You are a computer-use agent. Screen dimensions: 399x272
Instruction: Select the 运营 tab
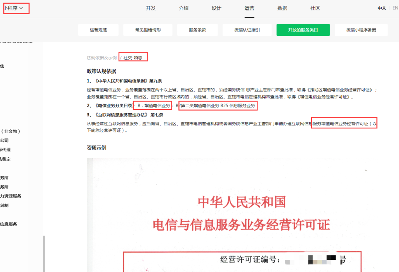tap(249, 8)
